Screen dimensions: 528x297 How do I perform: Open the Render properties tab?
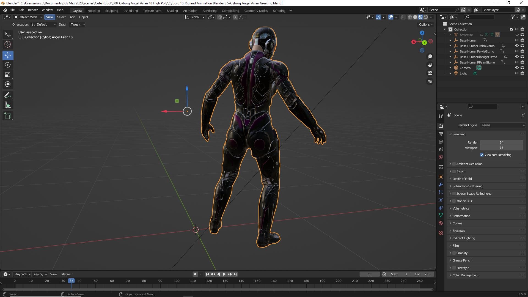click(441, 126)
